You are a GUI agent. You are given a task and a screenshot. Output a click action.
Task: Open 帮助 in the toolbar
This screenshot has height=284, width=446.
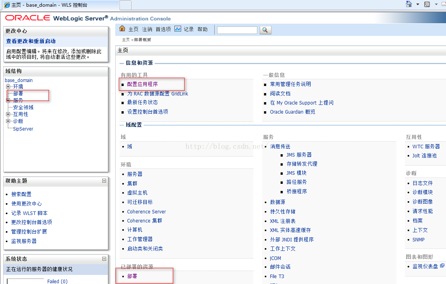(x=202, y=29)
